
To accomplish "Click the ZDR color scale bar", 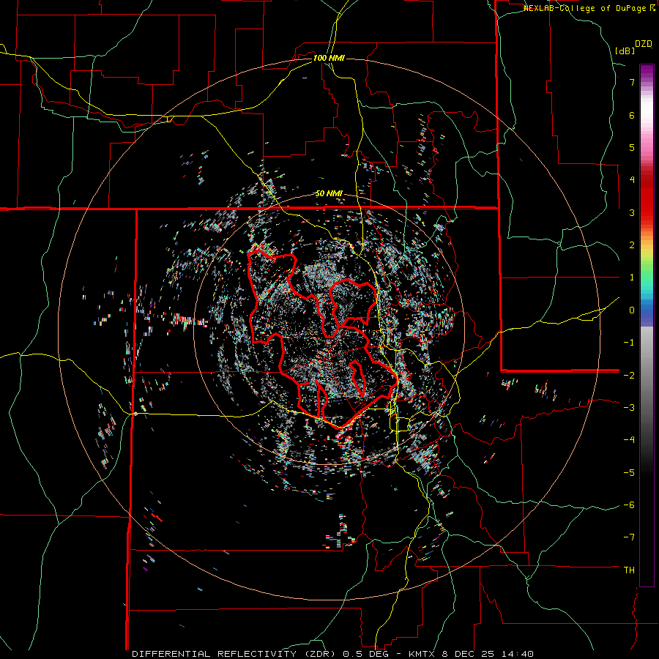I will click(x=647, y=325).
